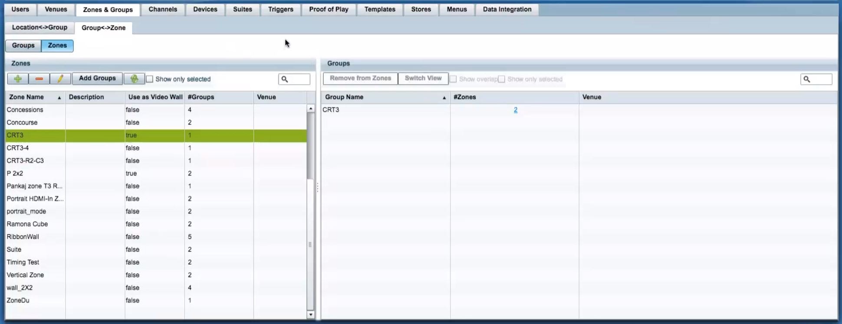Viewport: 842px width, 324px height.
Task: Go to Proof of Play tab
Action: click(x=329, y=9)
